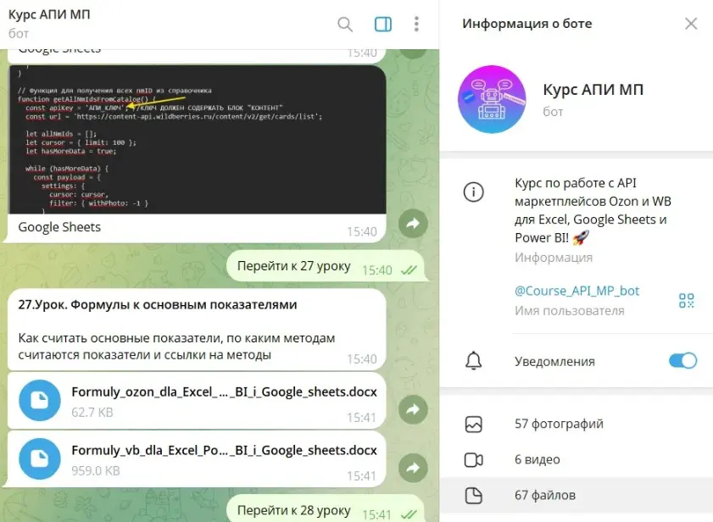This screenshot has height=522, width=713.
Task: Click the video camera icon in shared media
Action: click(x=473, y=459)
